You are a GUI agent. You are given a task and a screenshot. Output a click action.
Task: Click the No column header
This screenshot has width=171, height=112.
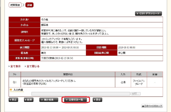15,74
